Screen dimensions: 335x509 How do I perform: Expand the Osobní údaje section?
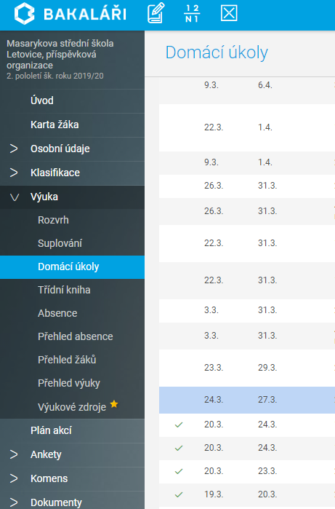(14, 149)
